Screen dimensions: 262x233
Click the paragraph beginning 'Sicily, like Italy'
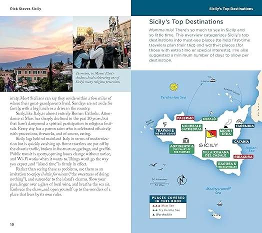coord(61,123)
